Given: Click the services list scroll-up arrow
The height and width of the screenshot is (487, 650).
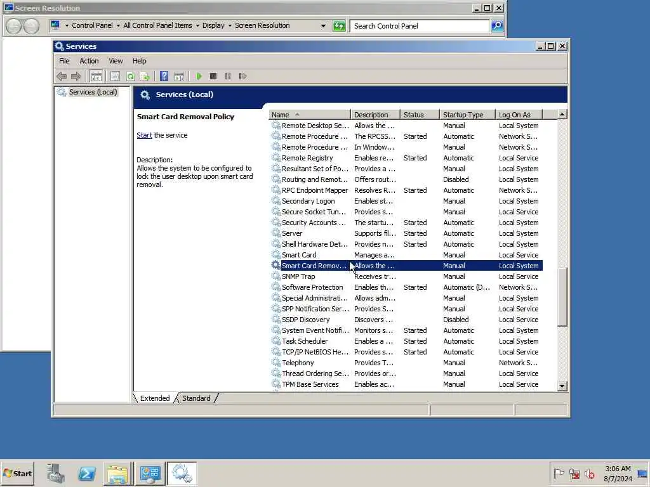Looking at the screenshot, I should (x=562, y=115).
